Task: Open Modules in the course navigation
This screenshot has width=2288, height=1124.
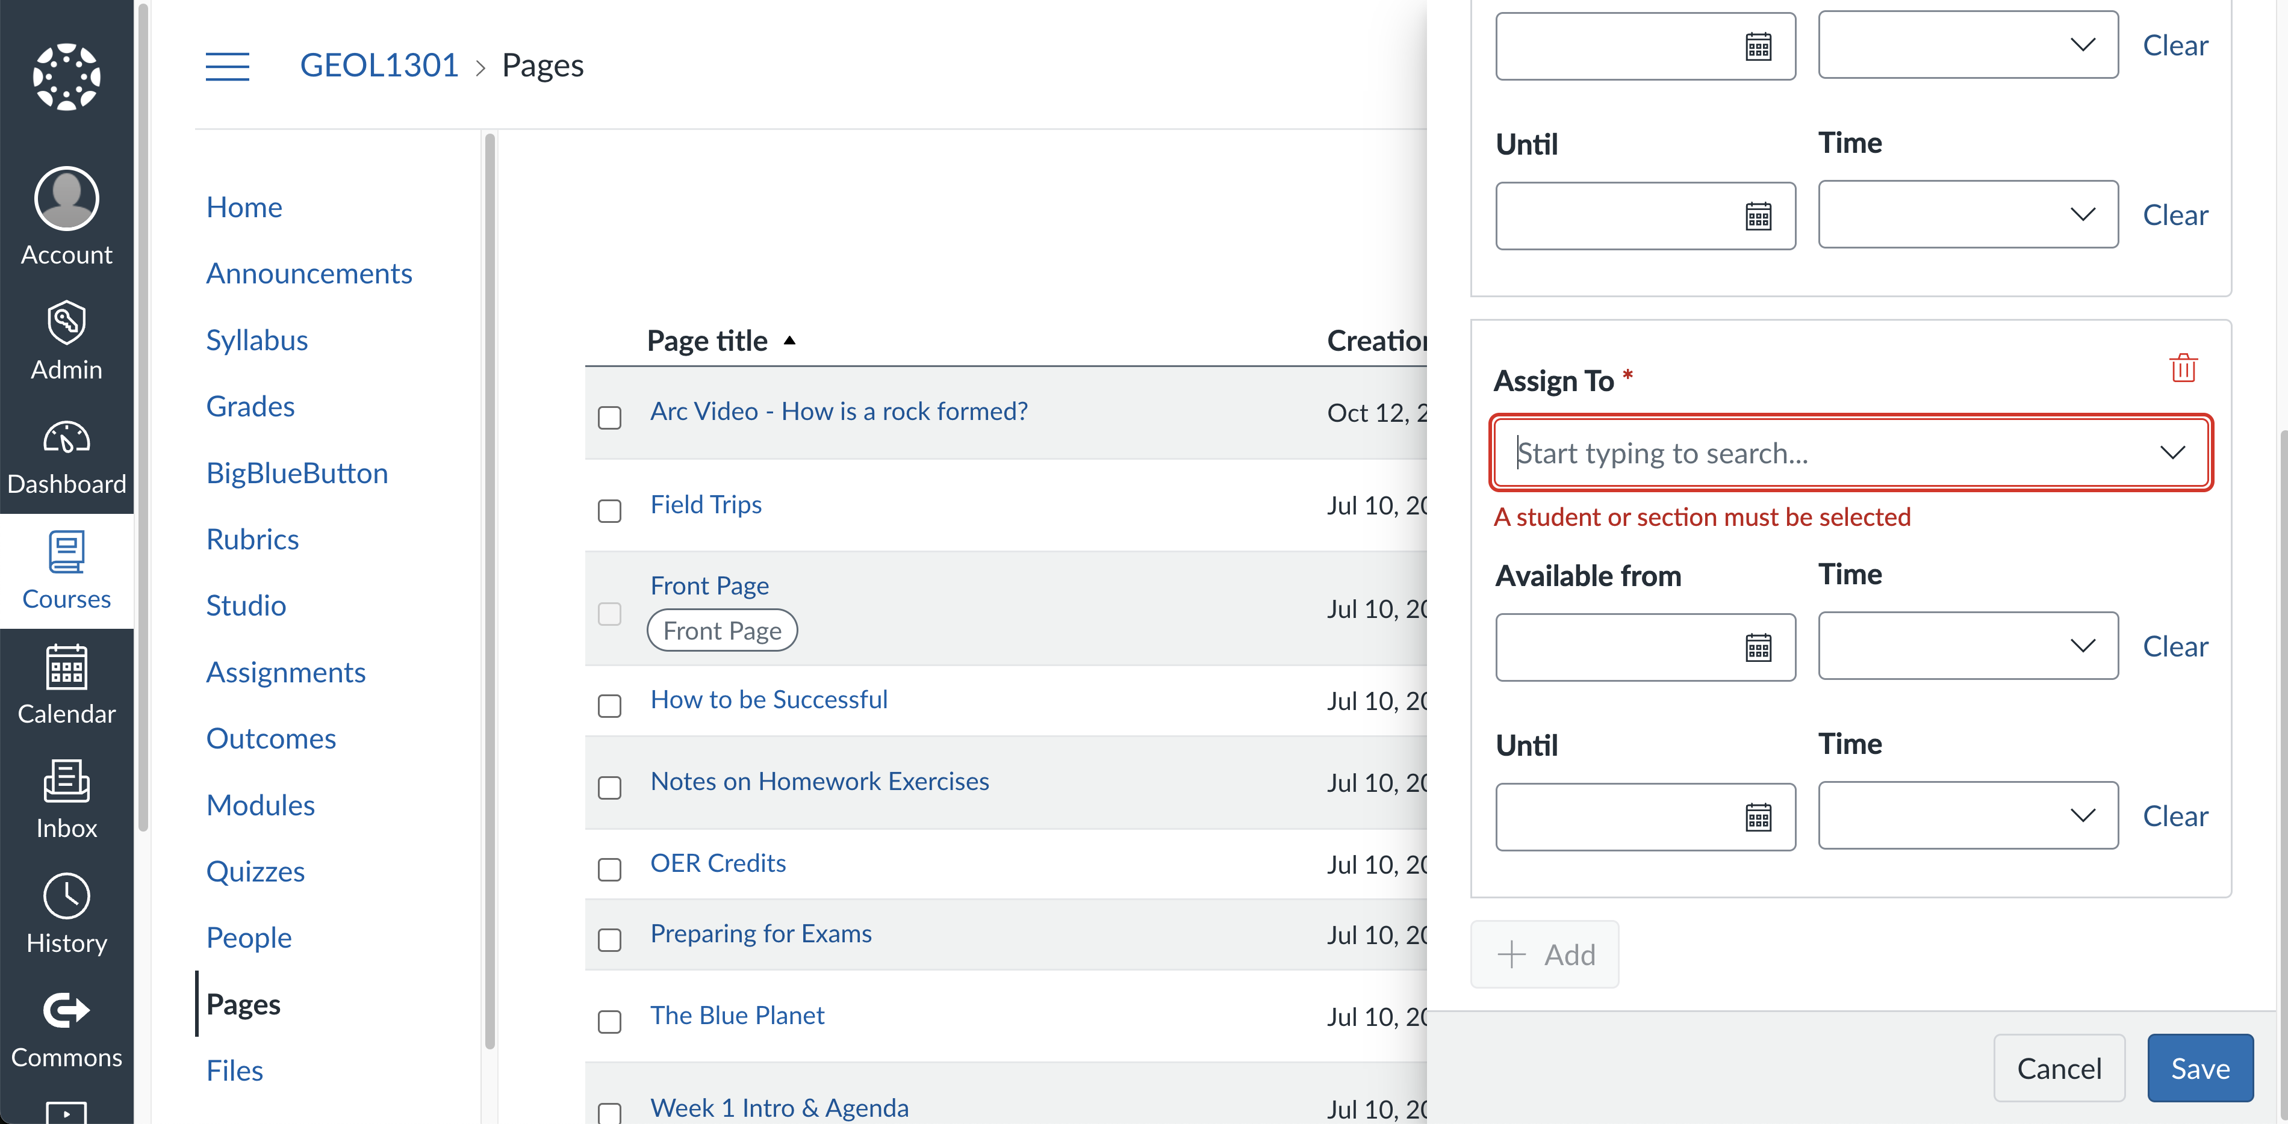Action: tap(260, 805)
